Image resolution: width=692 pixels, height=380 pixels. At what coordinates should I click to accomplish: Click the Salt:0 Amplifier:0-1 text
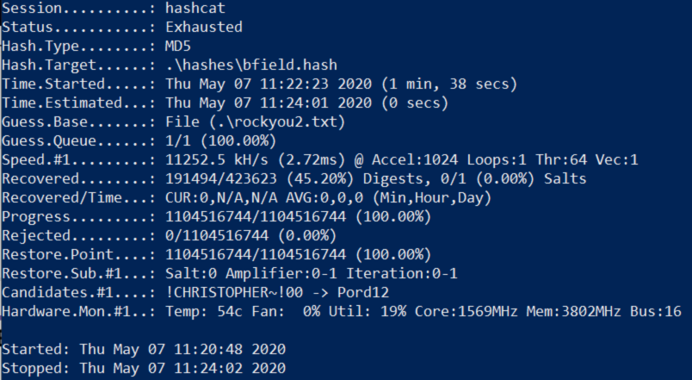pos(251,274)
